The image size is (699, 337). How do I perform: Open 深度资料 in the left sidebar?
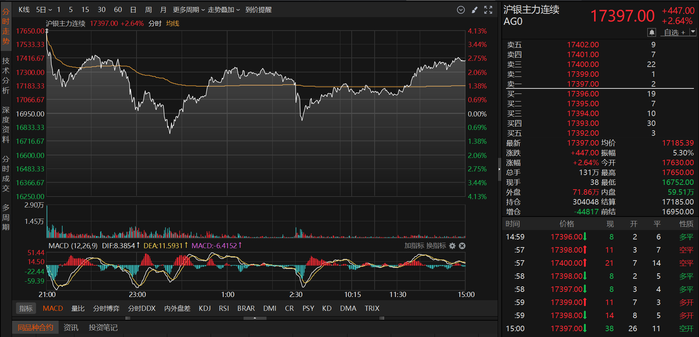pyautogui.click(x=6, y=124)
